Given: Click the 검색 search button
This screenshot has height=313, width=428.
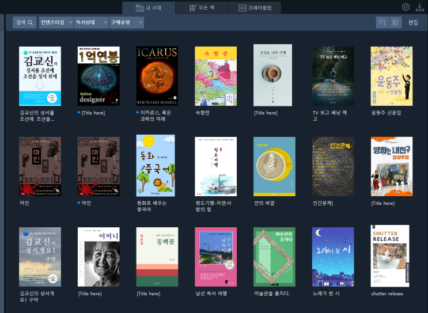Looking at the screenshot, I should [x=24, y=22].
